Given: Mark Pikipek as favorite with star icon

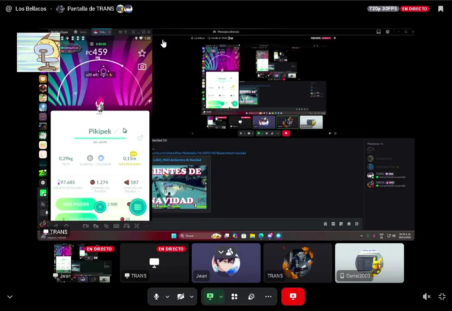Looking at the screenshot, I should click(142, 53).
